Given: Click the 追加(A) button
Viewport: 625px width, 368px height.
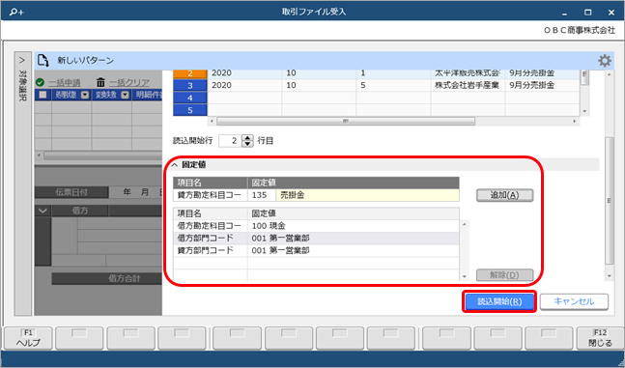Looking at the screenshot, I should point(504,195).
